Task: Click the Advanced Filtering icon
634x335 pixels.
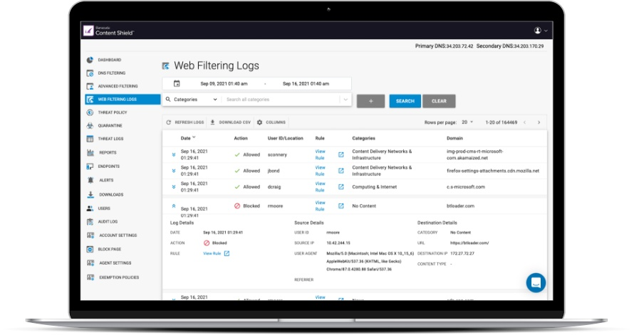Action: pyautogui.click(x=90, y=86)
